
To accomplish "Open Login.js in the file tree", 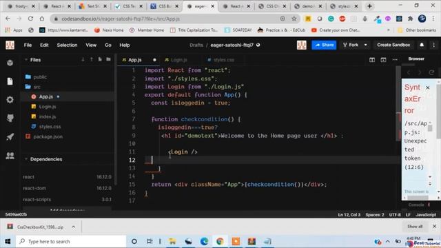I will coord(48,107).
